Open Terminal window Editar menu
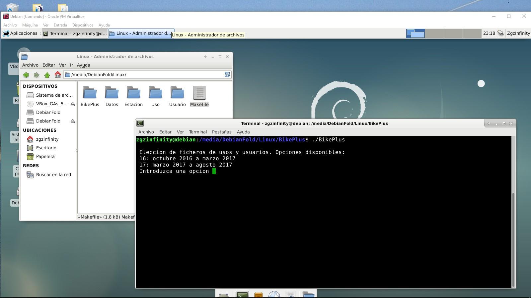The height and width of the screenshot is (298, 531). pyautogui.click(x=165, y=132)
